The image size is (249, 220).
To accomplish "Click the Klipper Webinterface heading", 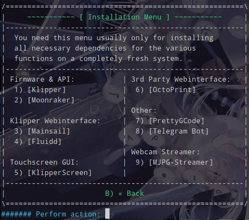I will 55,121.
